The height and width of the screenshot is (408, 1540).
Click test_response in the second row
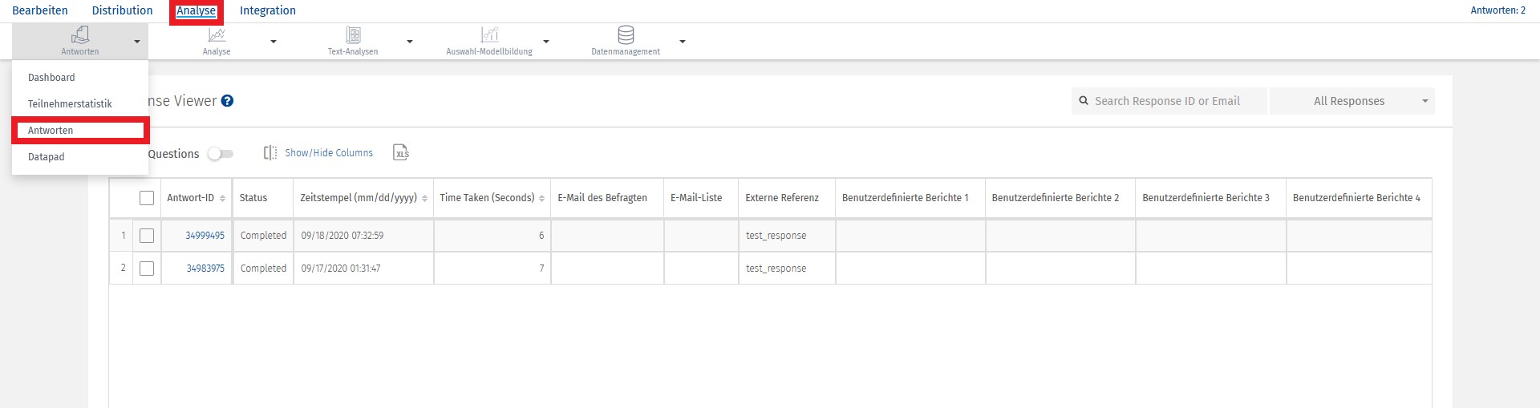point(776,269)
